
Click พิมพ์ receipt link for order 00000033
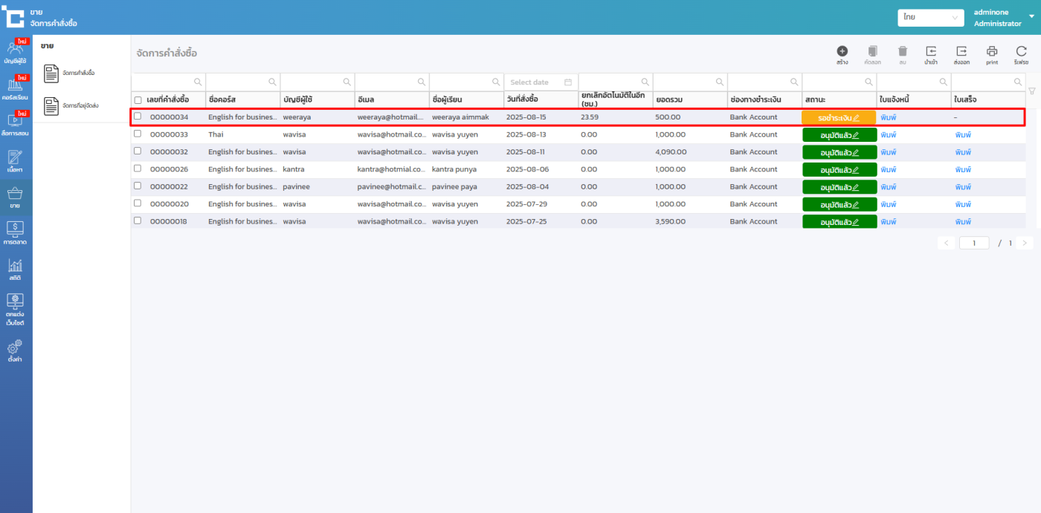(x=963, y=135)
